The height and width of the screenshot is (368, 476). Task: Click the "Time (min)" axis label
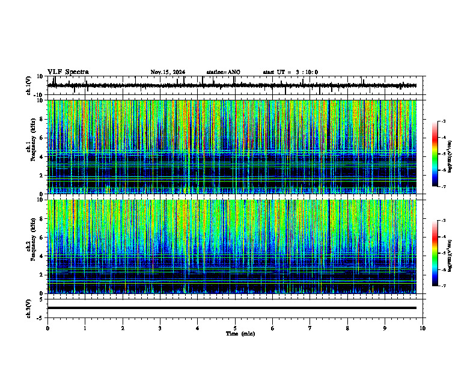point(240,334)
